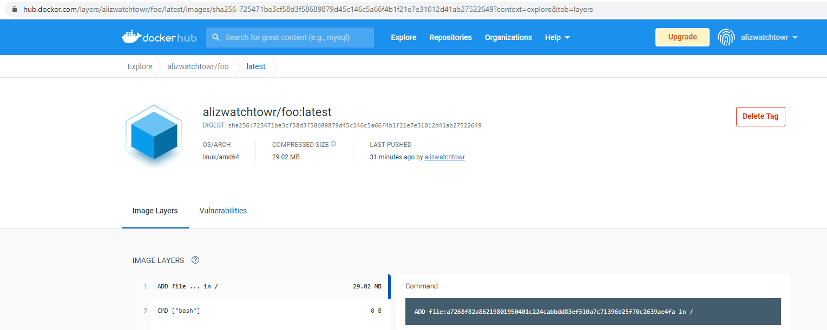
Task: Expand the alizwatchtowr account dropdown
Action: [x=769, y=37]
